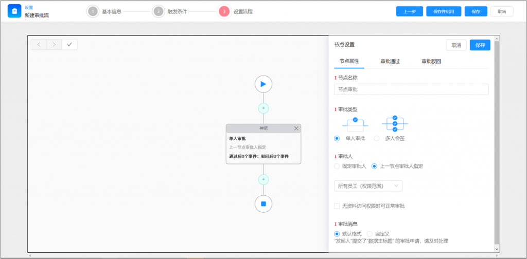The width and height of the screenshot is (527, 259).
Task: Add node via lower plus circle
Action: pyautogui.click(x=263, y=179)
